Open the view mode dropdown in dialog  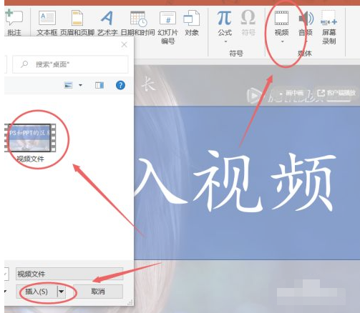tap(80, 85)
